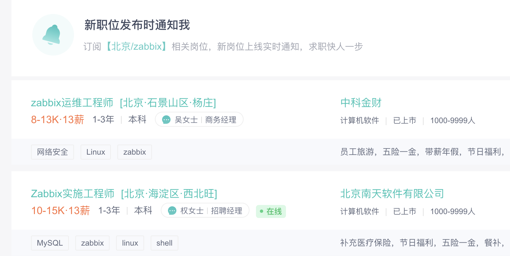
Task: Open 中科金财 company page
Action: (361, 103)
